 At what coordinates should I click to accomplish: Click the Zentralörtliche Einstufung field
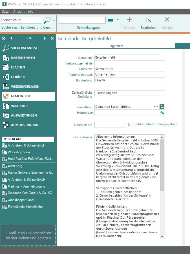(x=130, y=93)
